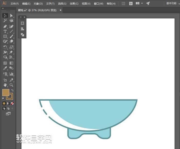Open the 文件(F) menu
The height and width of the screenshot is (149, 180).
tap(14, 4)
